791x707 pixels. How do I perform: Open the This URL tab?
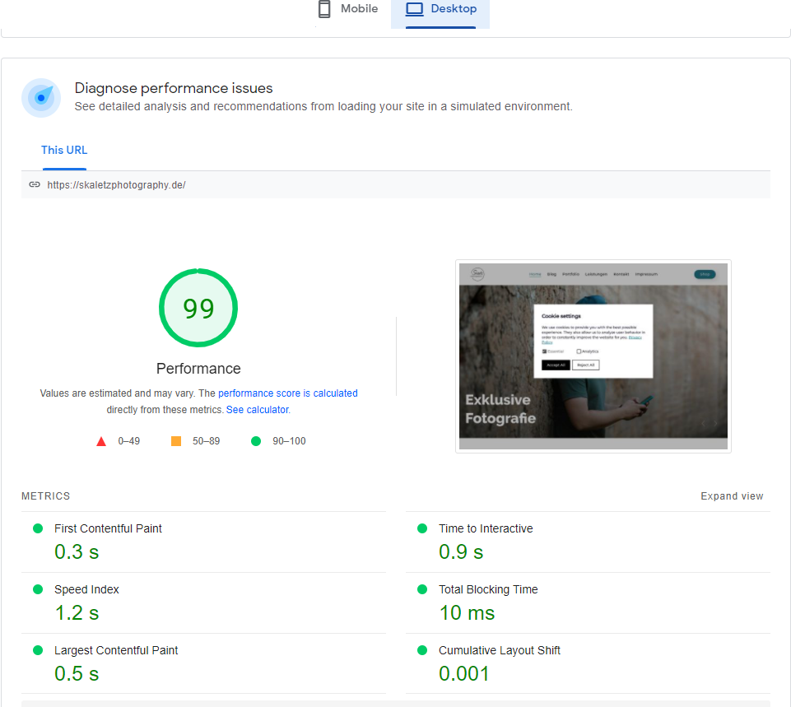click(x=64, y=151)
